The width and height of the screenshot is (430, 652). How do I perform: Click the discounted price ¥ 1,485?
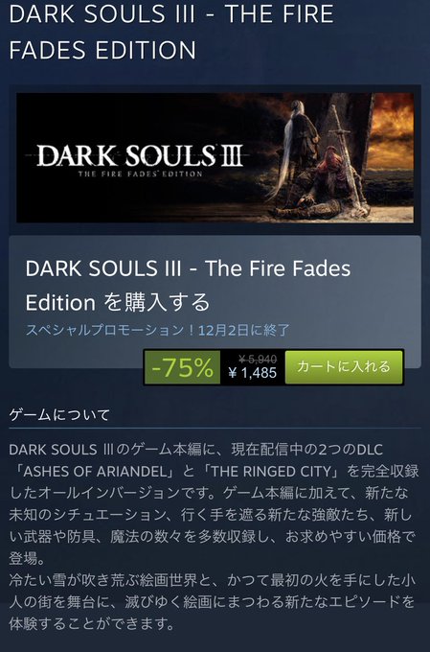pos(253,373)
